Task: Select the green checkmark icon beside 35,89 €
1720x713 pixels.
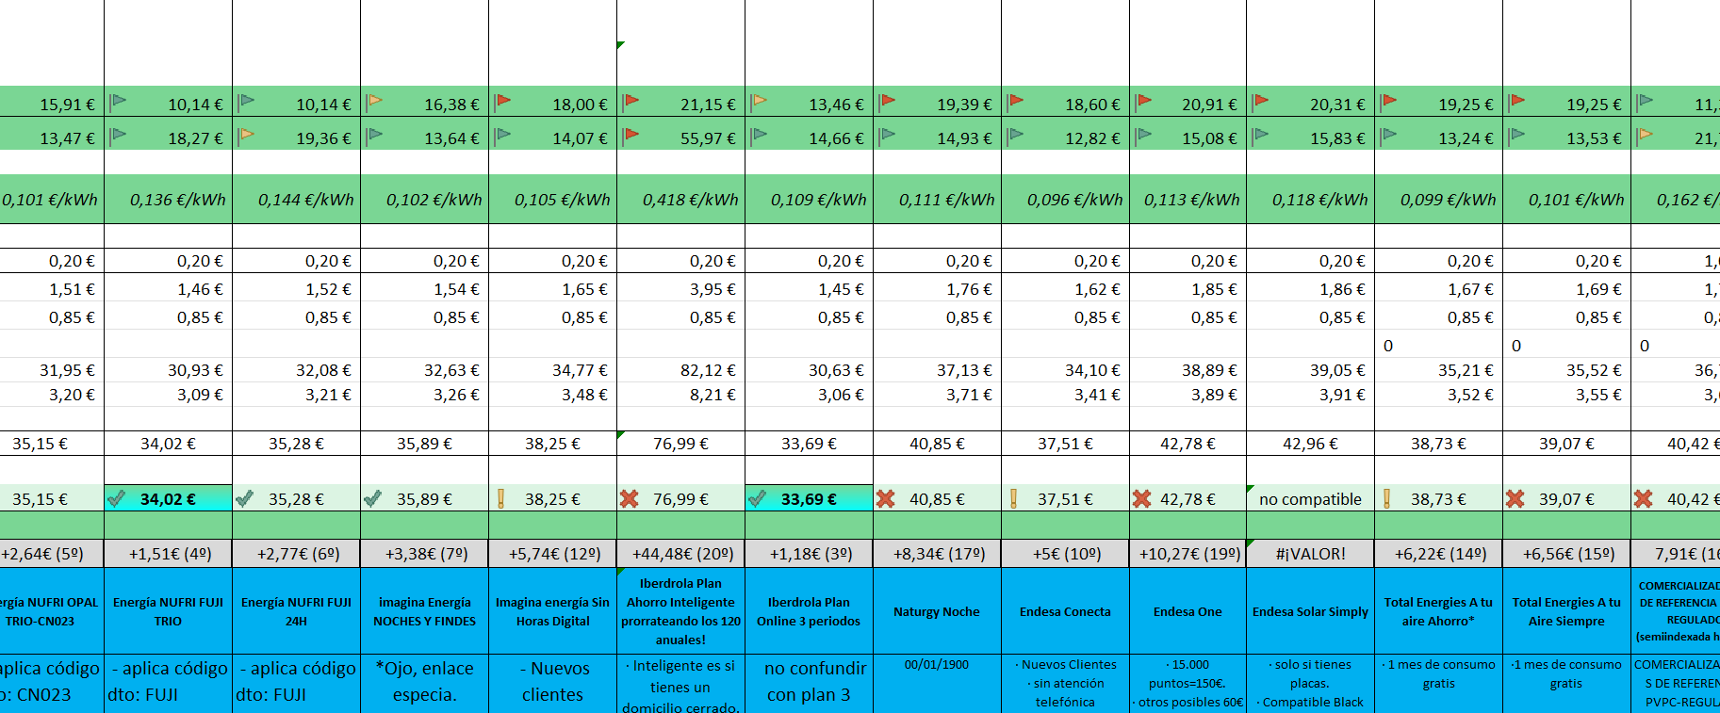Action: (x=373, y=498)
